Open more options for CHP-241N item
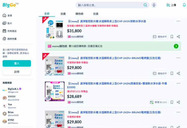Viewport: 187px width, 128px height. (x=178, y=21)
